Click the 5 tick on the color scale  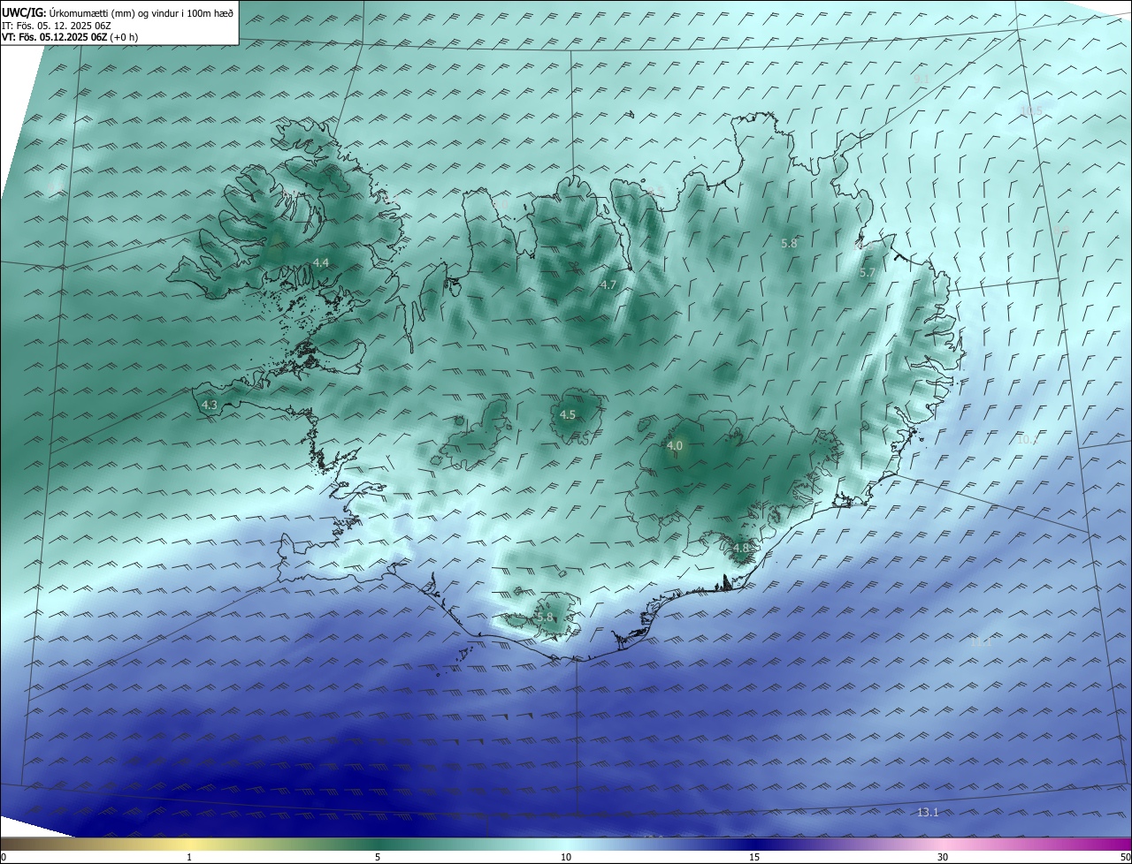pyautogui.click(x=378, y=857)
